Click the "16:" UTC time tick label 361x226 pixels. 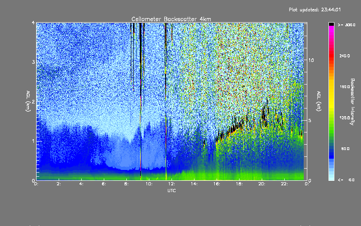[x=217, y=184]
